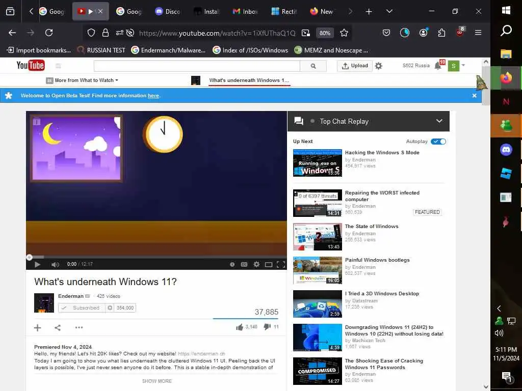Open the 'here' link in beta banner

[x=153, y=96]
